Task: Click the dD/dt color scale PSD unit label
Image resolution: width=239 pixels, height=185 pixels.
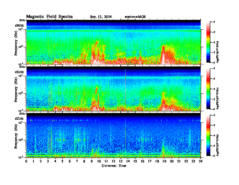Action: [218, 98]
